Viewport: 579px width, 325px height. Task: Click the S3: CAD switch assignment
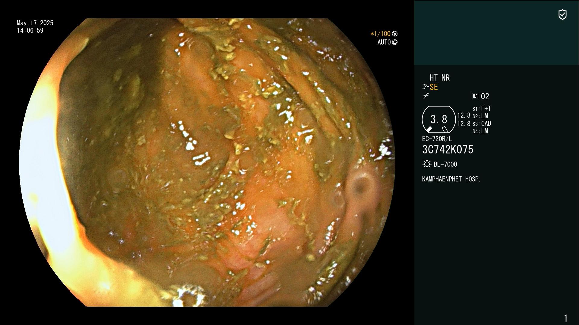point(482,123)
